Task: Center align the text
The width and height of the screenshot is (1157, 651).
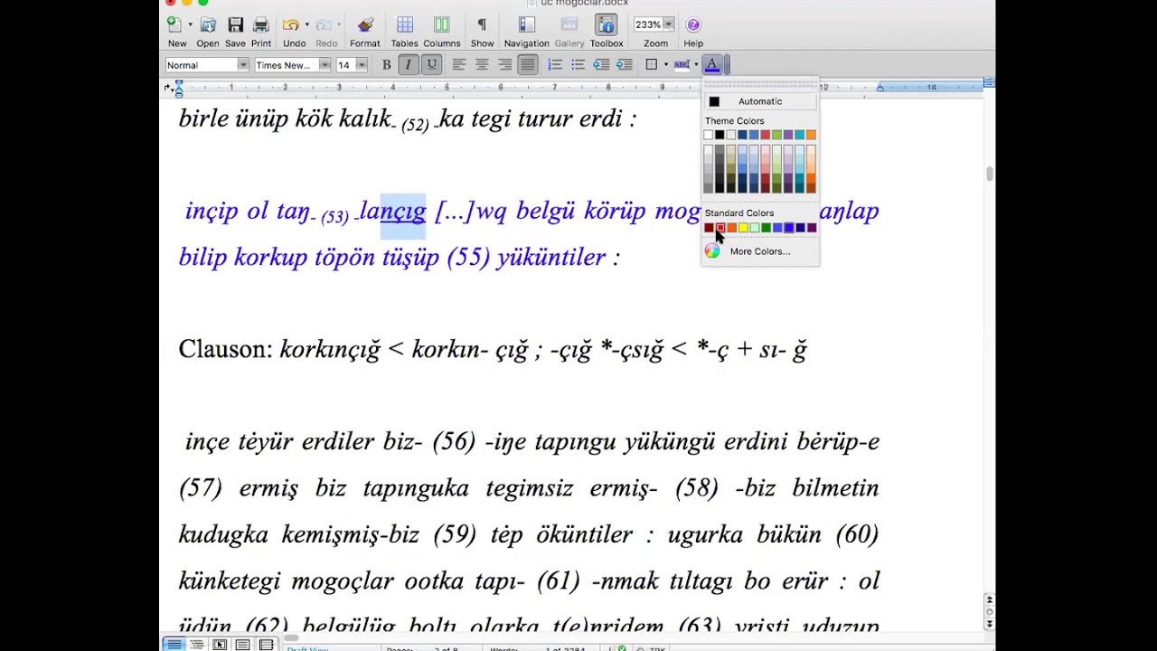Action: point(482,65)
